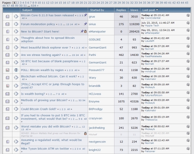Toggle sort arrow next to Last post header

pos(157,10)
